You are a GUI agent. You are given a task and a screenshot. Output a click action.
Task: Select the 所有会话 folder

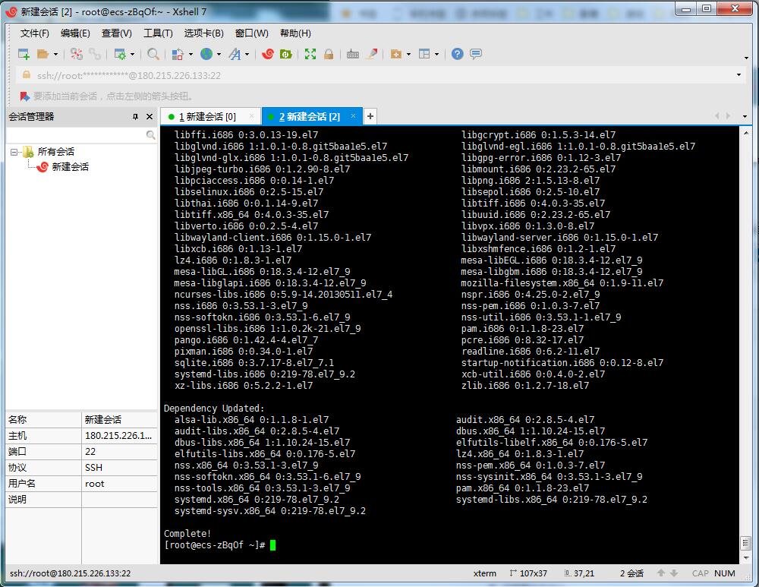click(x=55, y=152)
